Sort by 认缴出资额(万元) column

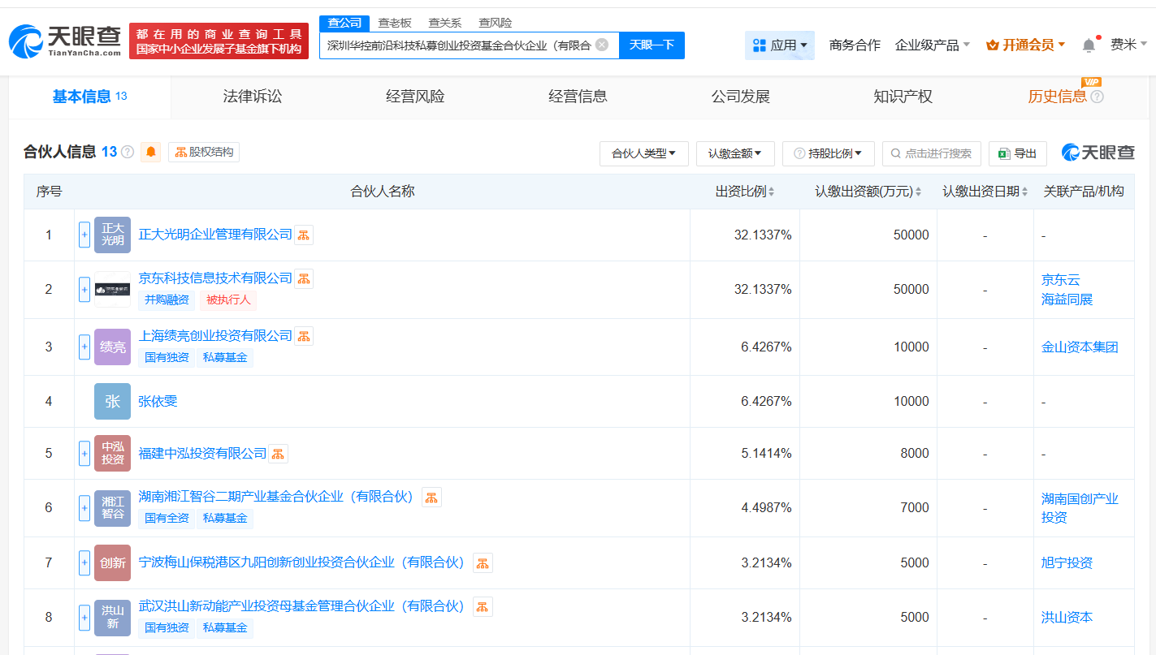[918, 192]
